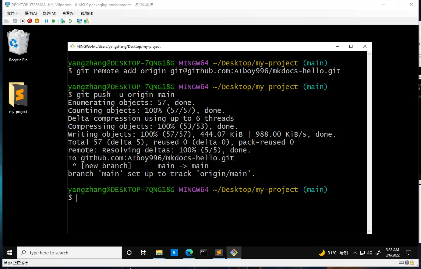
Task: Open the MINGW64 window title bar icon menu
Action: (72, 47)
